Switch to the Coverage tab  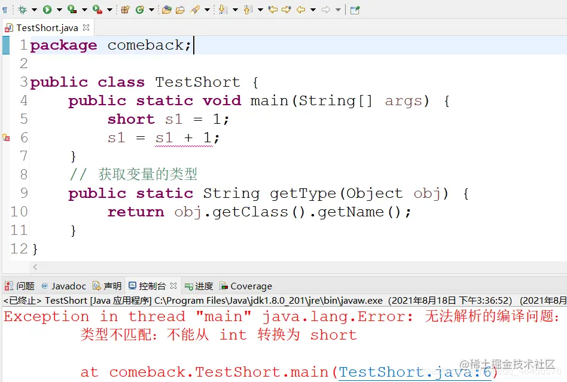(x=246, y=286)
